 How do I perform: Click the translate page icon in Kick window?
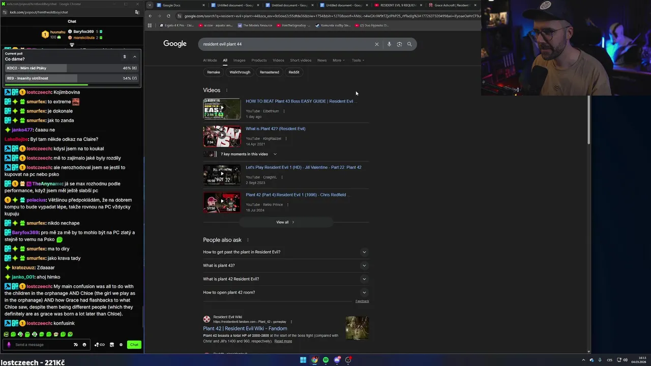[137, 12]
